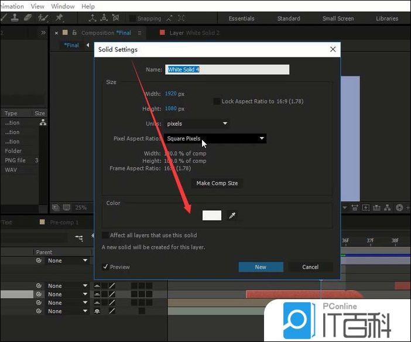Click the parent pick whip on first layer
The width and height of the screenshot is (411, 342).
(x=39, y=261)
